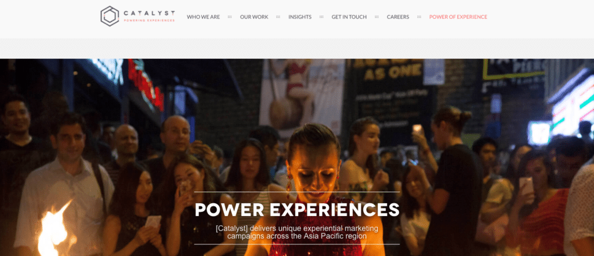The width and height of the screenshot is (594, 256).
Task: Go to the OUR WORK page
Action: click(x=254, y=17)
